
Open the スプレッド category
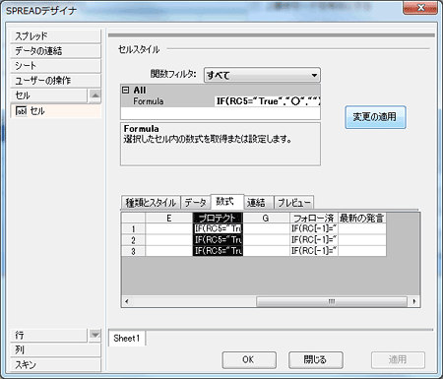pyautogui.click(x=55, y=36)
